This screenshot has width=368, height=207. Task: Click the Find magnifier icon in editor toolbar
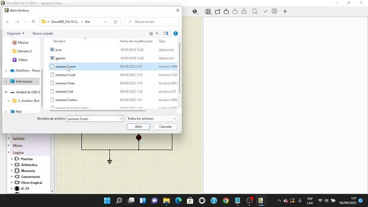[x=255, y=11]
